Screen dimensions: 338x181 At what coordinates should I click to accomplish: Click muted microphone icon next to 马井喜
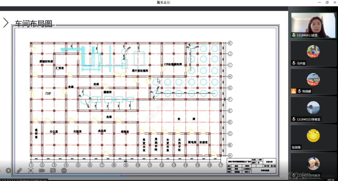(293, 63)
